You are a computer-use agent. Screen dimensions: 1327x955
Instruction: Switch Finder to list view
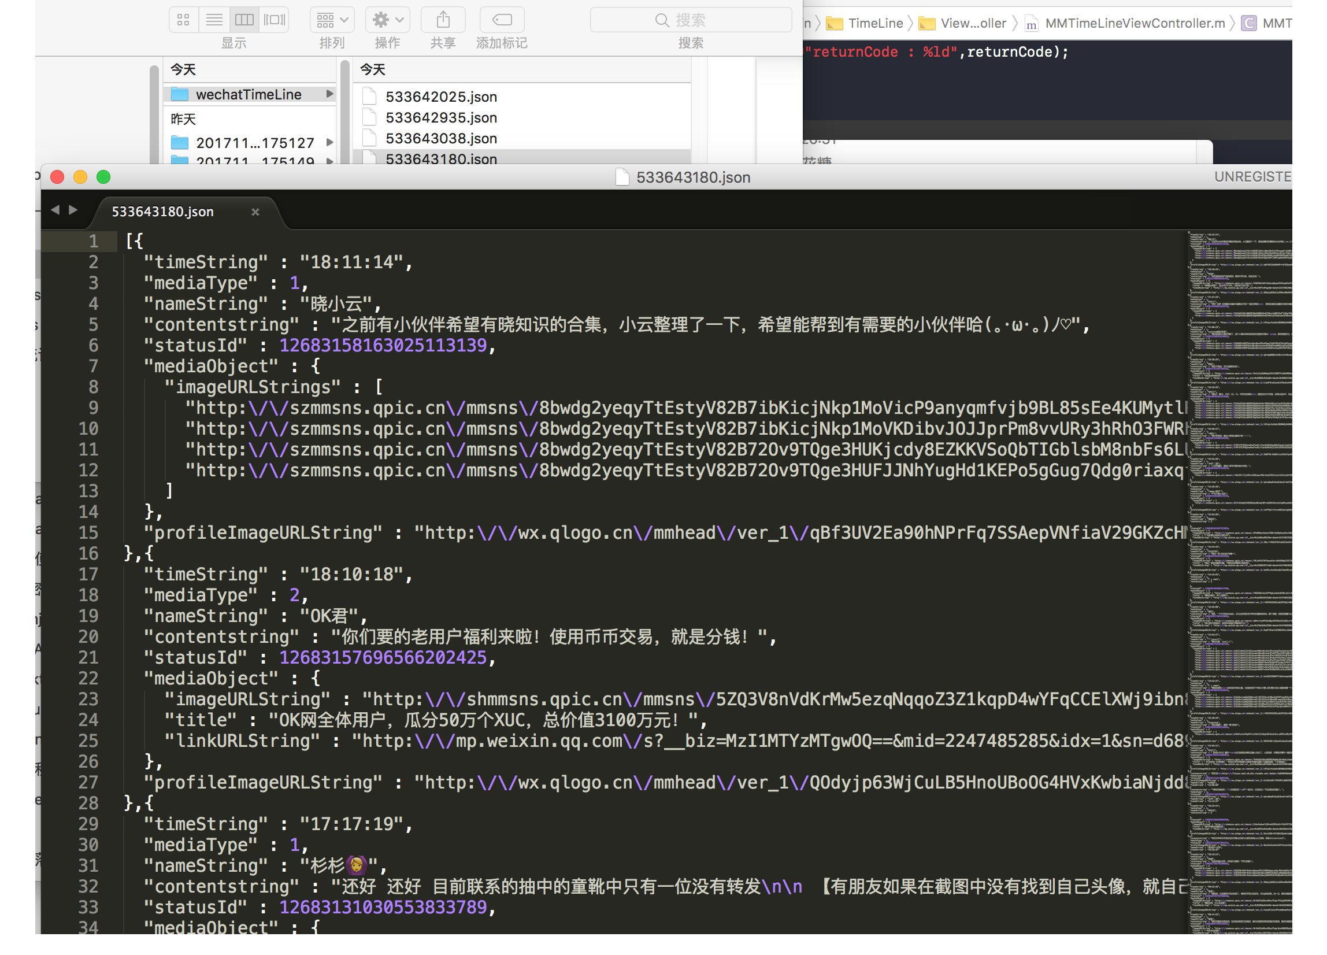[x=214, y=20]
